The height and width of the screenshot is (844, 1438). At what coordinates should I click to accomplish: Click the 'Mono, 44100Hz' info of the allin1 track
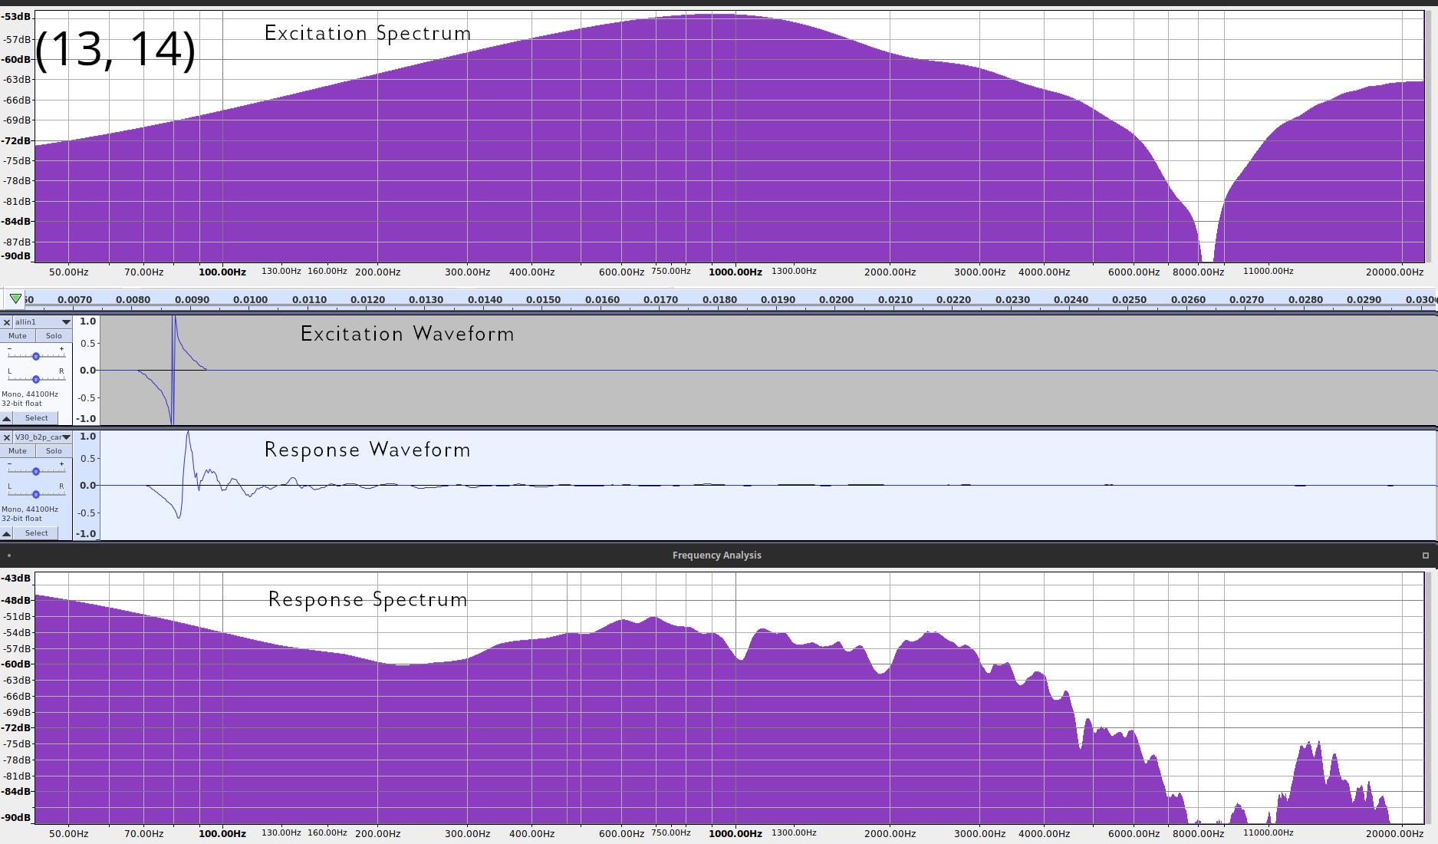click(30, 394)
